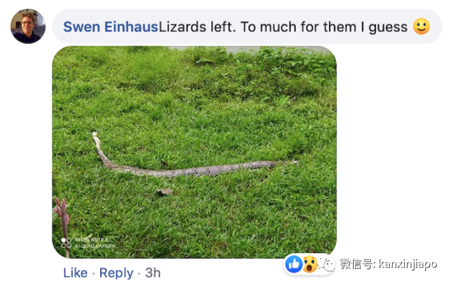Open Swen Einhaus profile picture
The image size is (452, 285).
click(28, 26)
